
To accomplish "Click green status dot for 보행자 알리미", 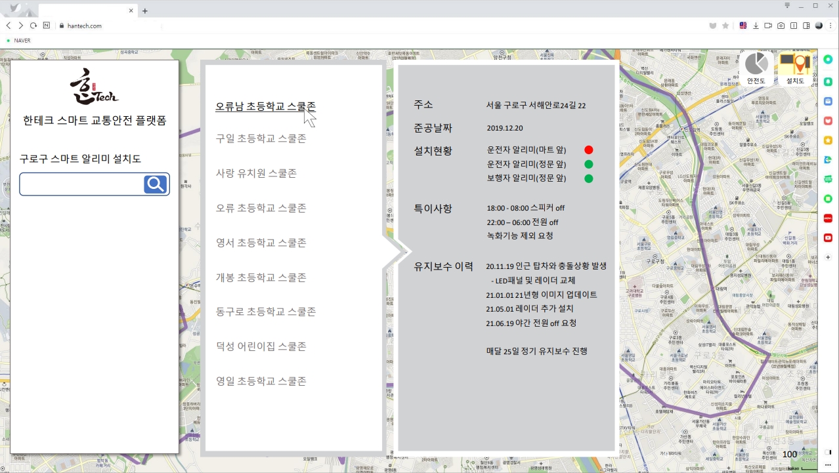I will coord(588,178).
